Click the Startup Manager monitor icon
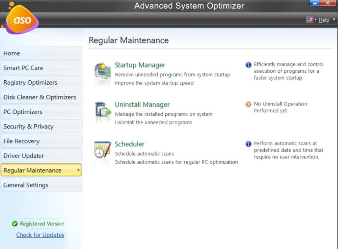This screenshot has width=338, height=249. [x=103, y=71]
